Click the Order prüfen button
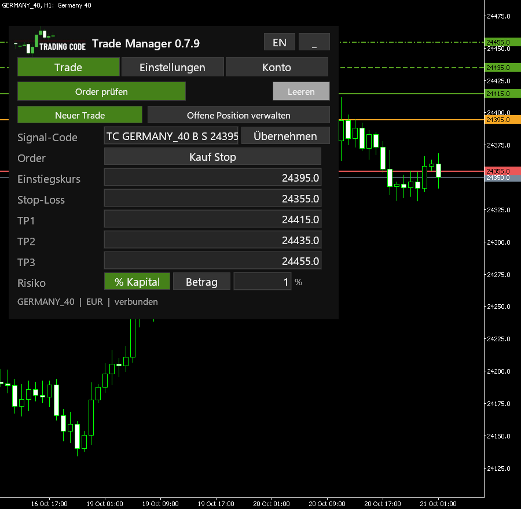 click(x=101, y=91)
